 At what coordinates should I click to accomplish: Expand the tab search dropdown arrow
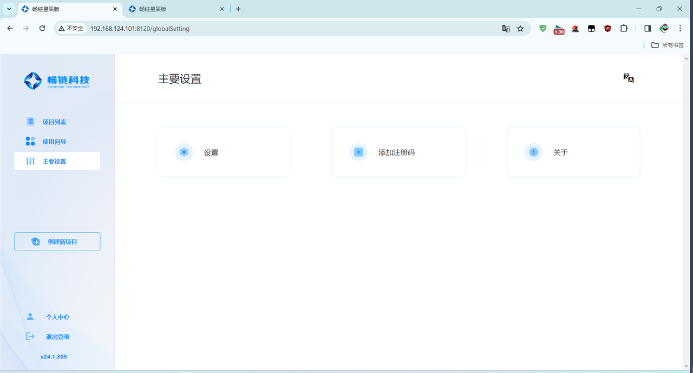[x=9, y=9]
